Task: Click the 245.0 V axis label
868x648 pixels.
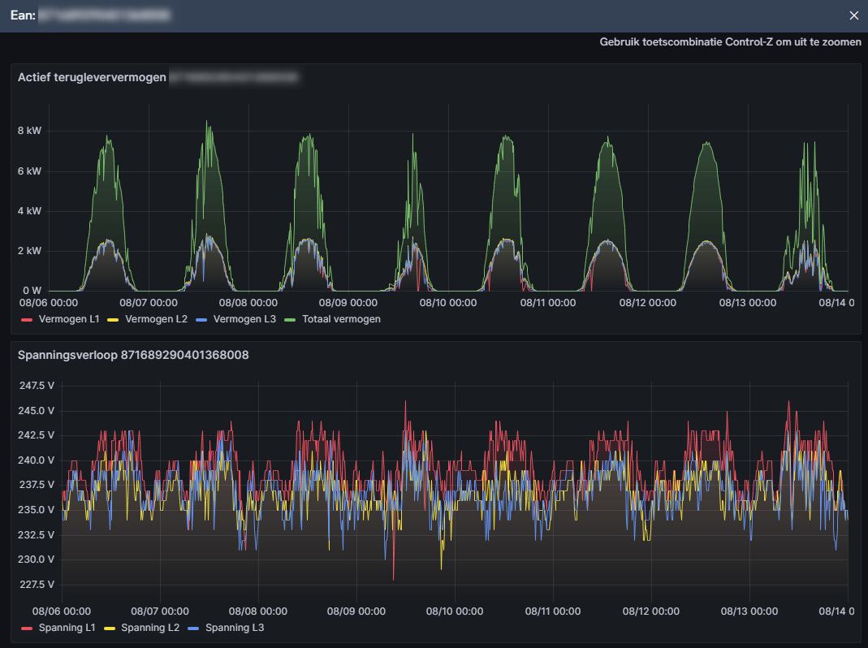Action: click(37, 410)
